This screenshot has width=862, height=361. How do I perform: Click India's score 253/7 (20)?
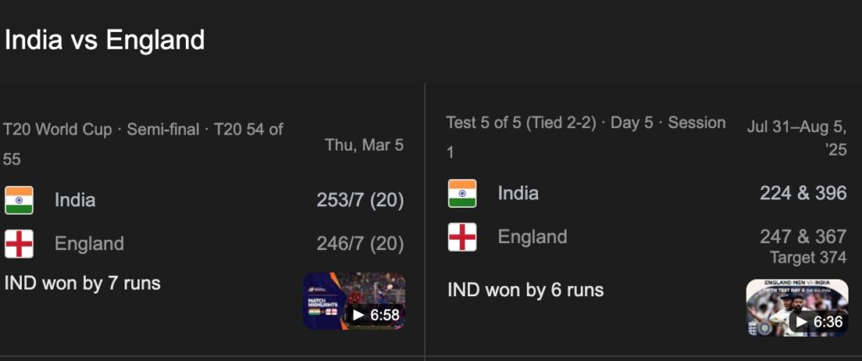coord(359,200)
